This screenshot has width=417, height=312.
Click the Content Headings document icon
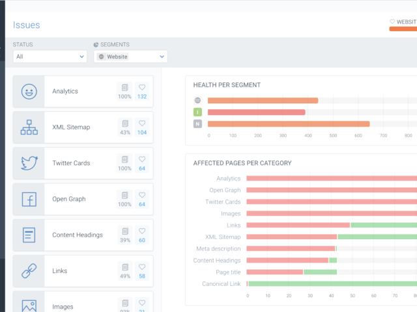(x=29, y=235)
